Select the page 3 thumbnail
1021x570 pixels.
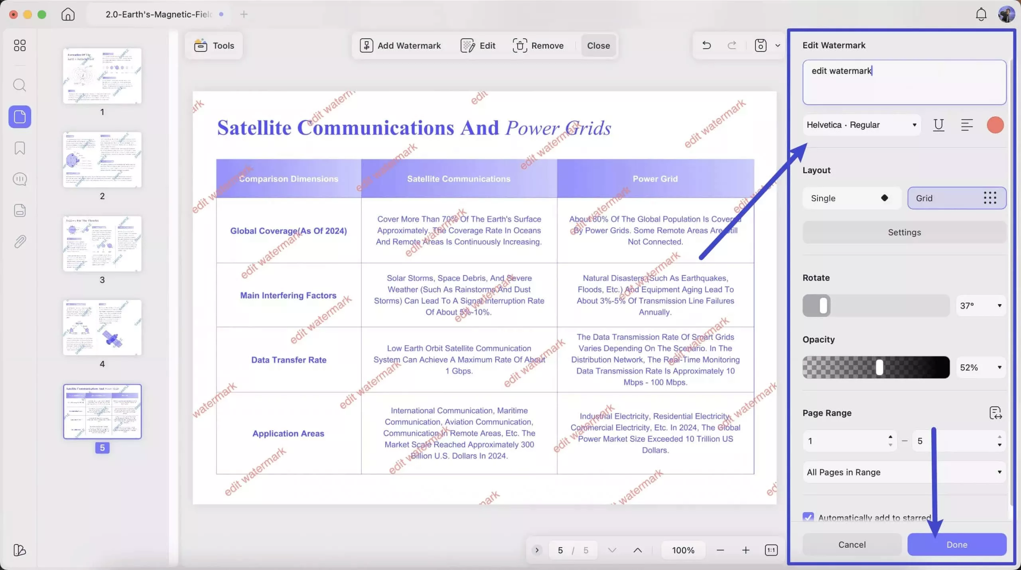102,244
